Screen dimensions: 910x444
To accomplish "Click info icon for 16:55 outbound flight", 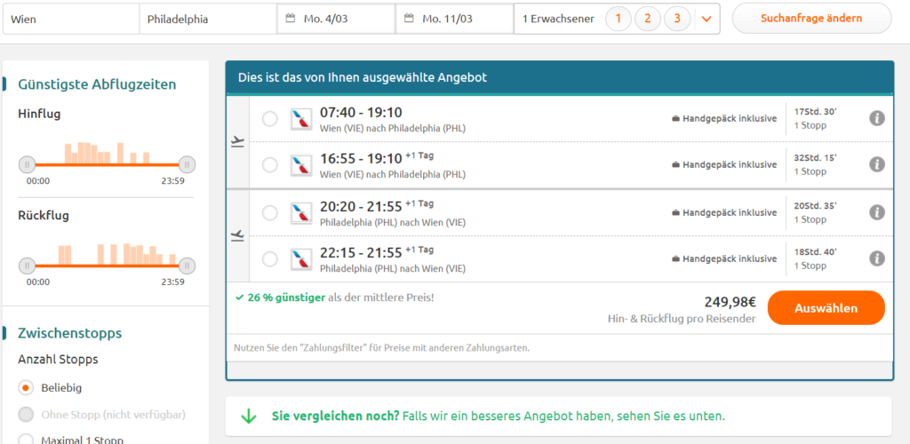I will click(x=876, y=164).
